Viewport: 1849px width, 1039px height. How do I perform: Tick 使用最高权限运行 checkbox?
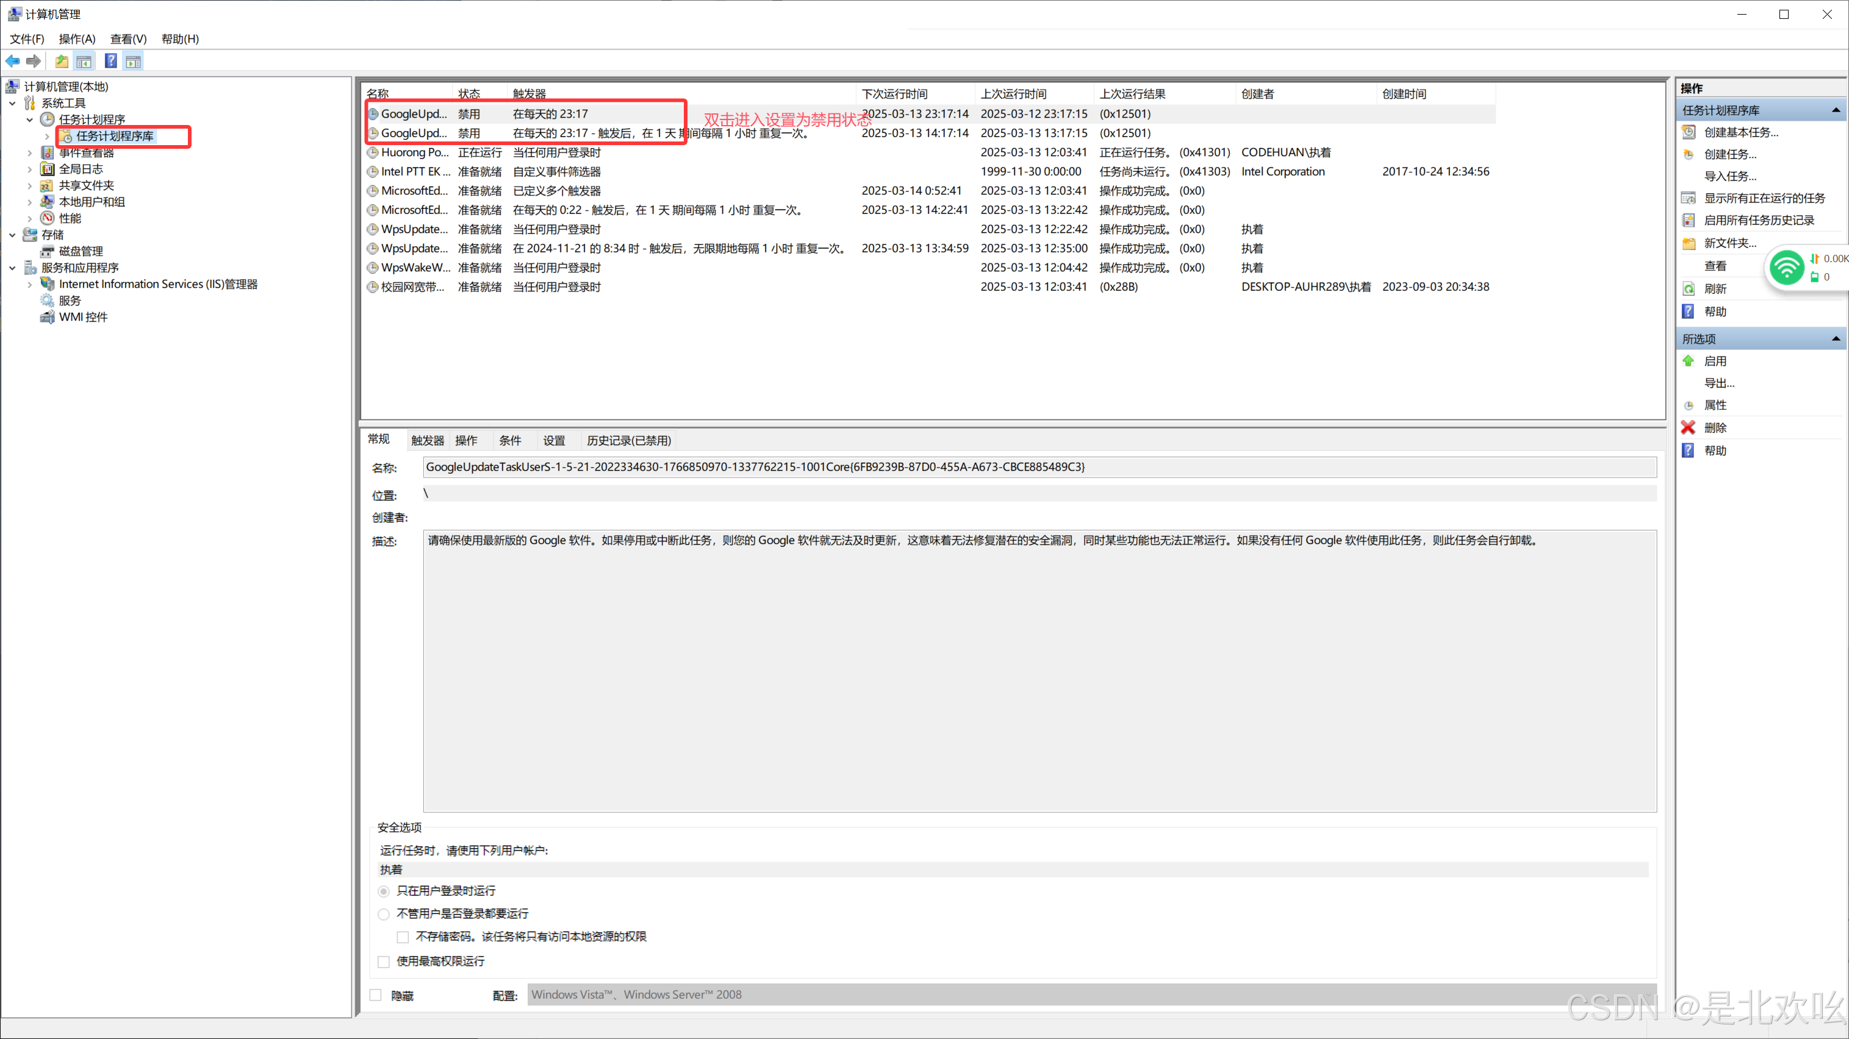[384, 962]
